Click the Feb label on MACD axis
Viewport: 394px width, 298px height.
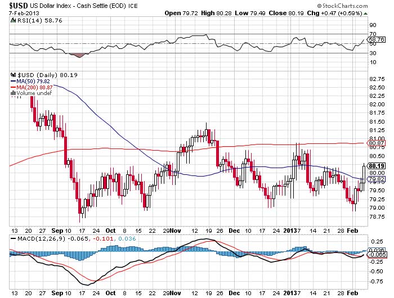(x=352, y=293)
